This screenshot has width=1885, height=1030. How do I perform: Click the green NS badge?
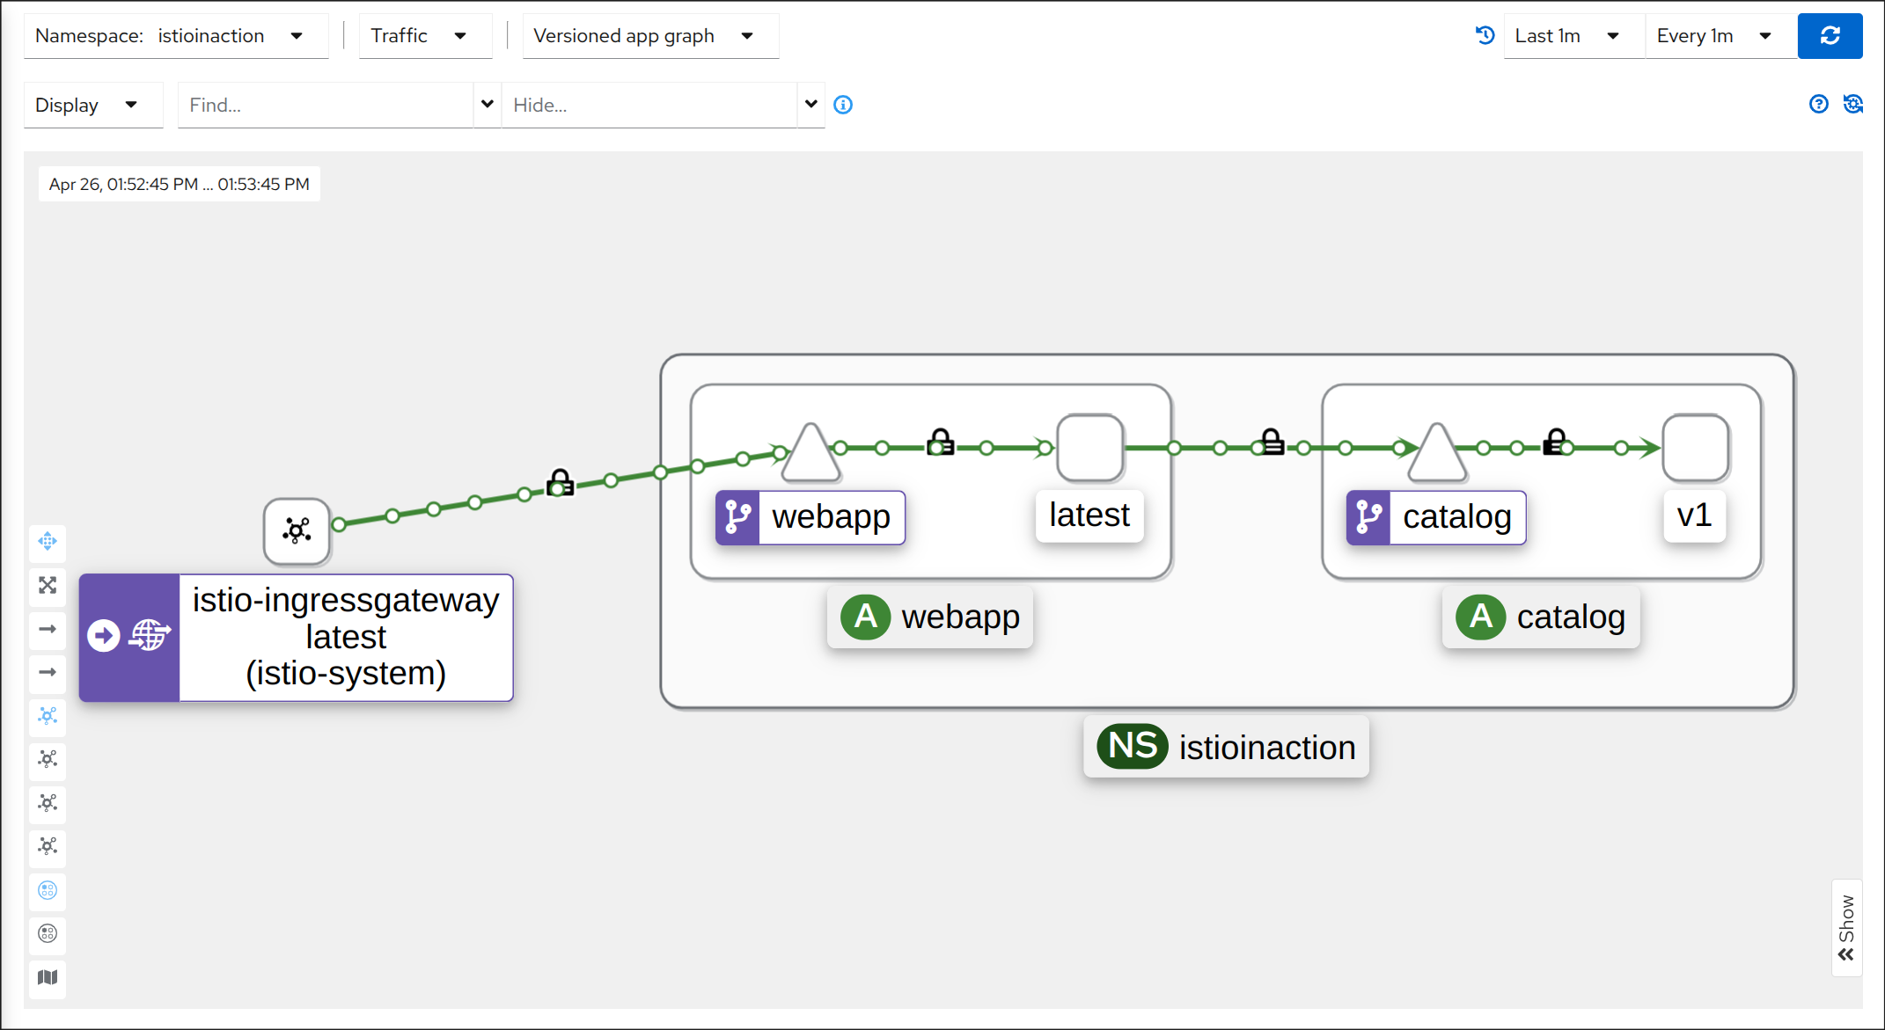tap(1133, 746)
